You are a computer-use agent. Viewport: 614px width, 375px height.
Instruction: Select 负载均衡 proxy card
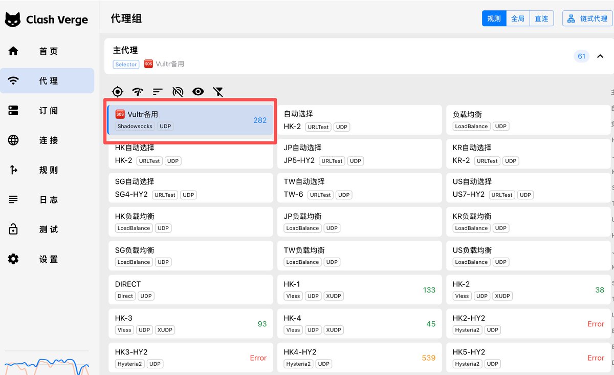529,120
